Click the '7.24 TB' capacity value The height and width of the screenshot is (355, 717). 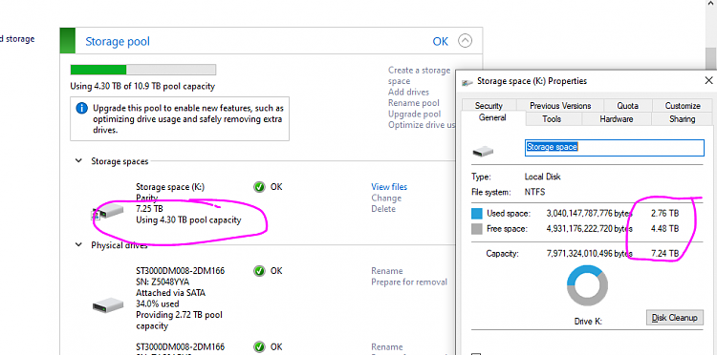point(664,253)
